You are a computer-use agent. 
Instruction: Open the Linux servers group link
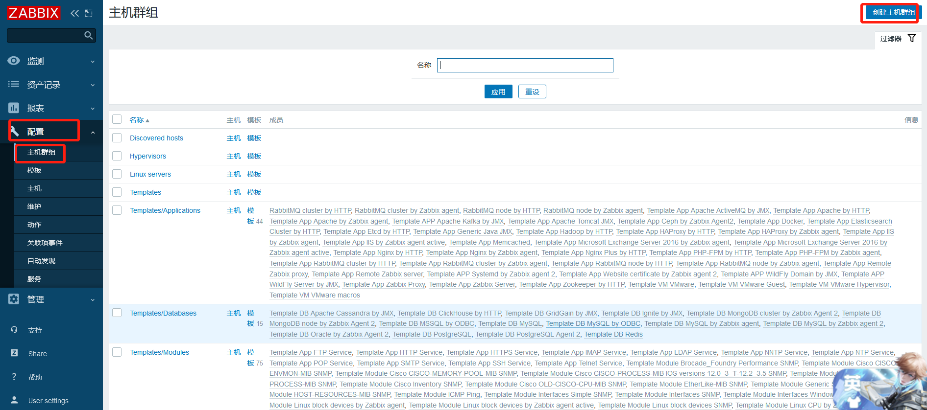point(150,174)
